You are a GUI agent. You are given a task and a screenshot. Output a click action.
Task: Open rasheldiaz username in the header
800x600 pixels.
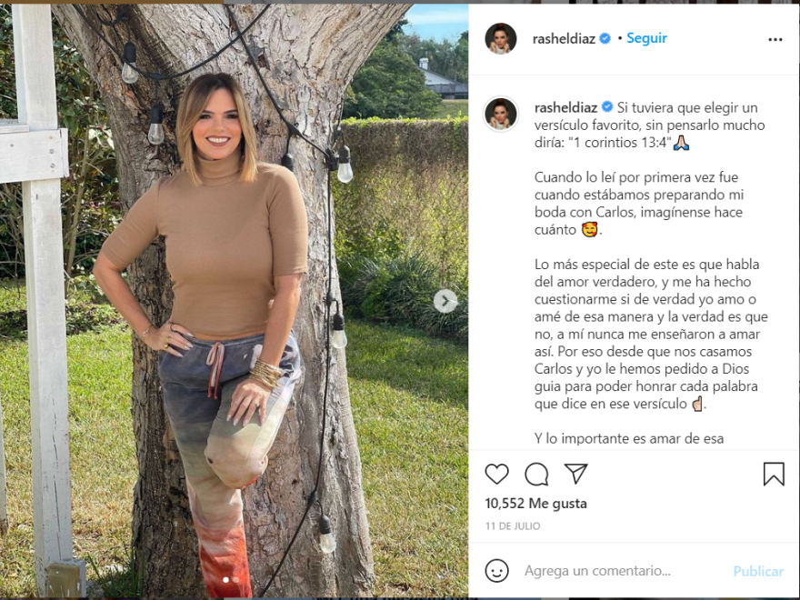tap(564, 39)
